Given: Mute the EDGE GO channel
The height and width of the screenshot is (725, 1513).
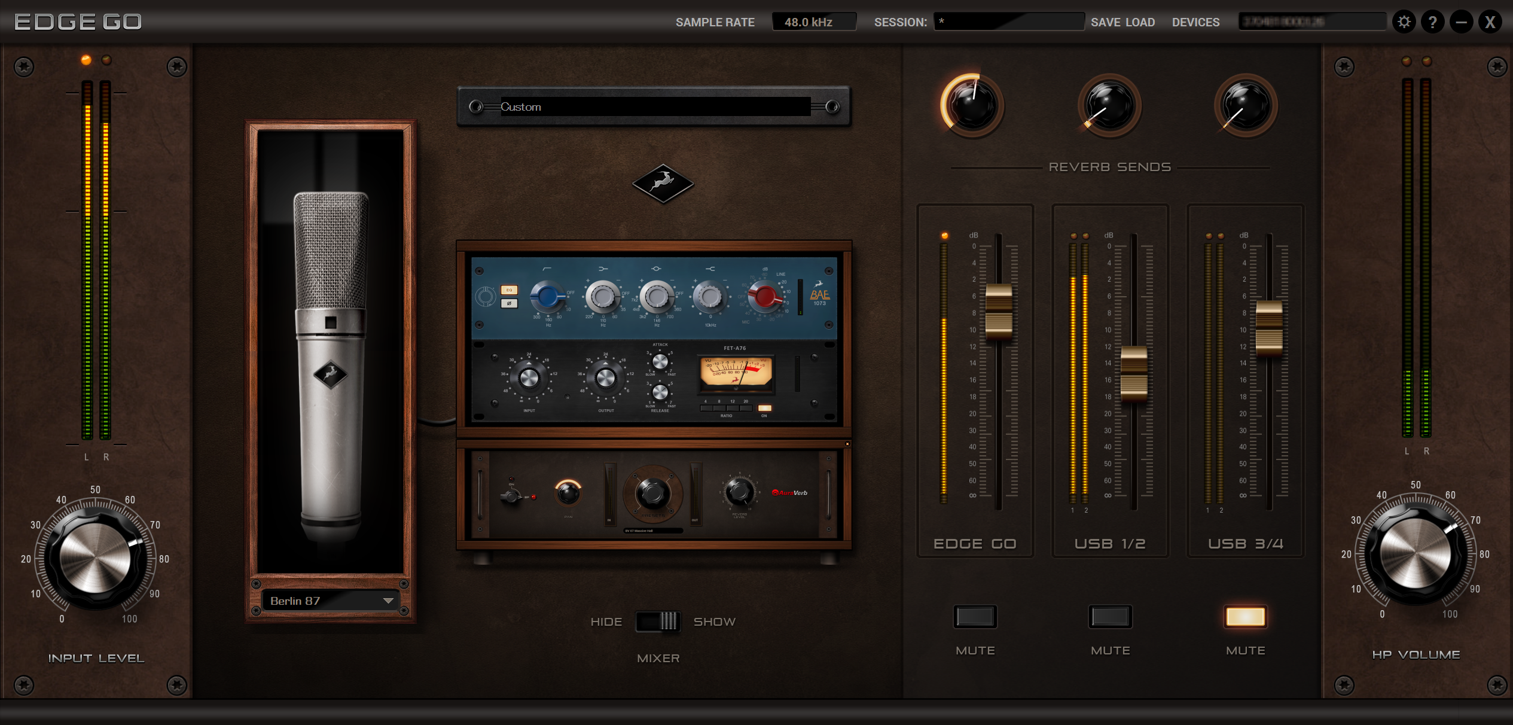Looking at the screenshot, I should pos(975,617).
